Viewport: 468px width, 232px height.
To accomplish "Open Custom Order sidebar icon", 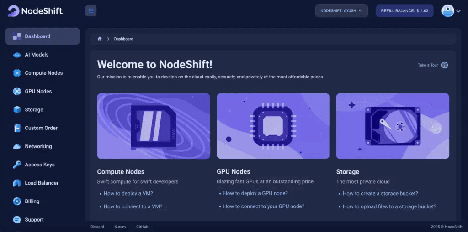I will (17, 128).
